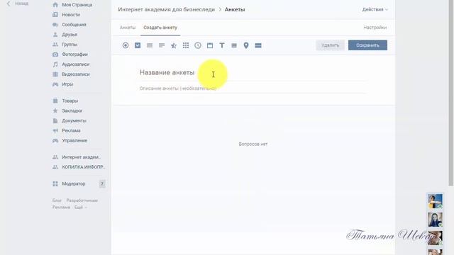Add a dropdown list question
The height and width of the screenshot is (255, 454).
tap(234, 45)
